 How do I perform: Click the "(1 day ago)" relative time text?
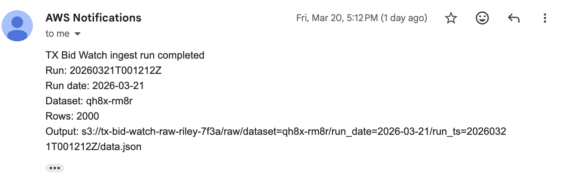(403, 18)
